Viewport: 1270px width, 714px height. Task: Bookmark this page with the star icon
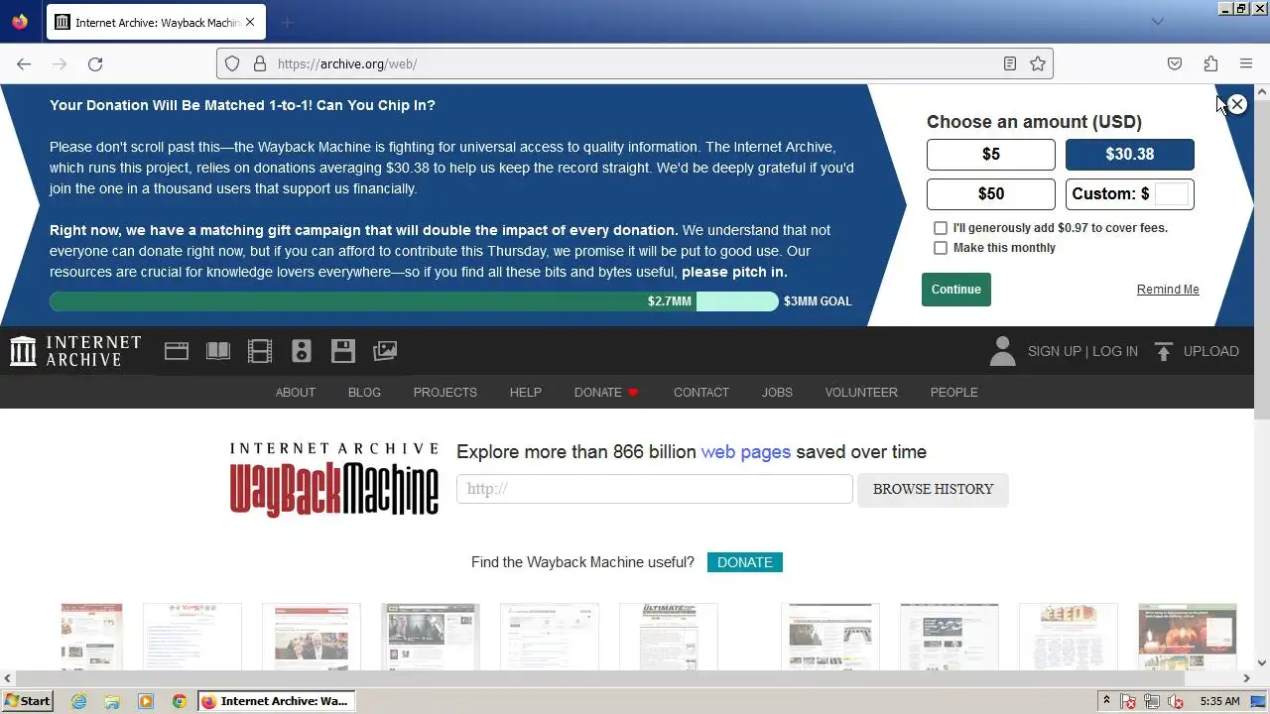(x=1038, y=63)
